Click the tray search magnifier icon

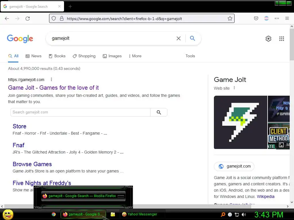click(223, 214)
